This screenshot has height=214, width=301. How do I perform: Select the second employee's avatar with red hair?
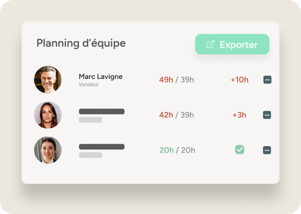coord(48,115)
